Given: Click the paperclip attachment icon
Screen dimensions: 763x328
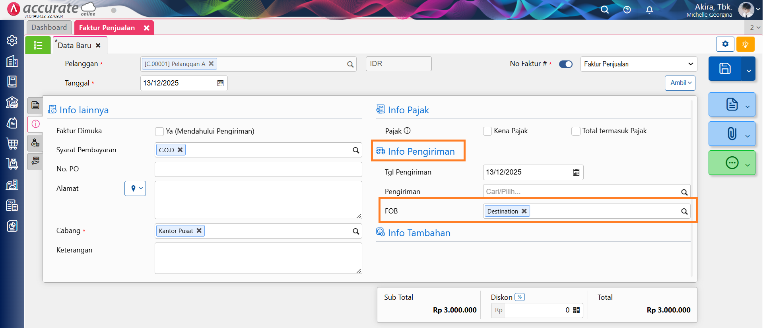Looking at the screenshot, I should (x=731, y=134).
